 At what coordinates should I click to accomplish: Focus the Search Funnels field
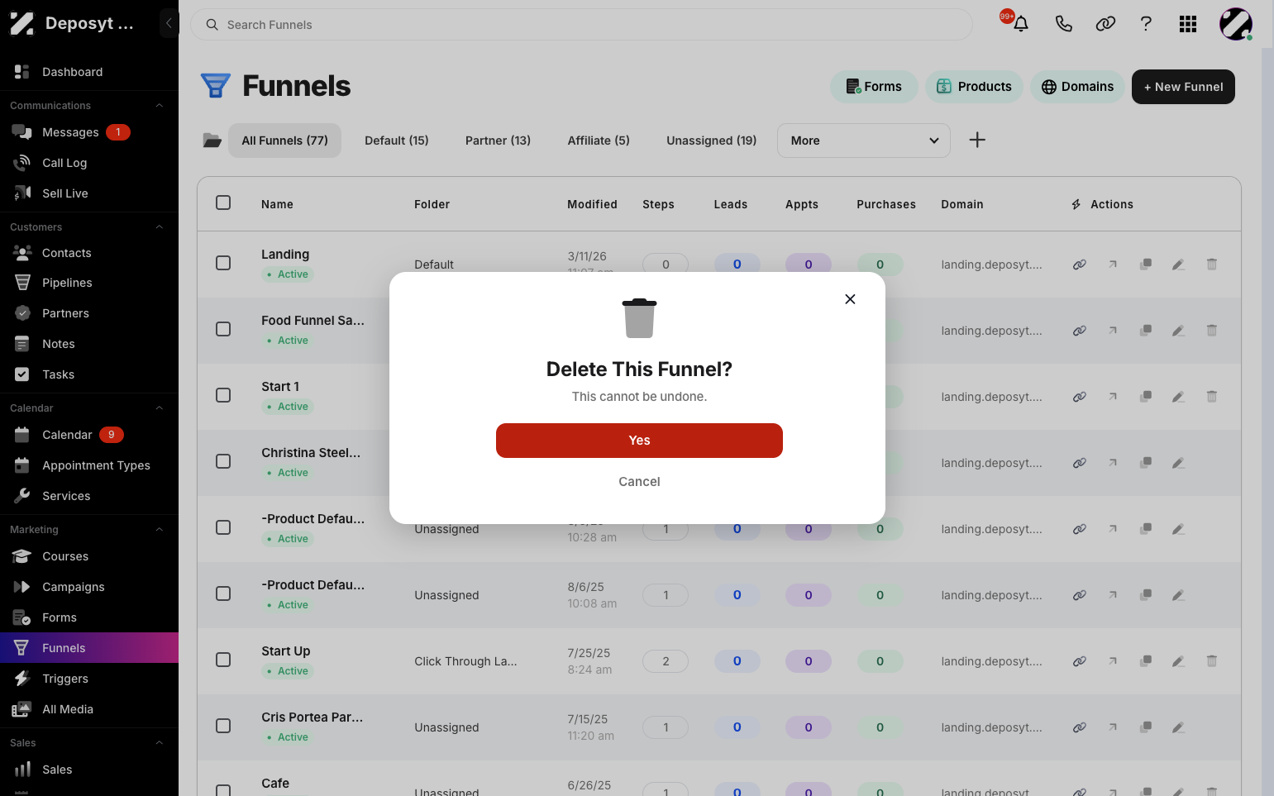(x=581, y=25)
